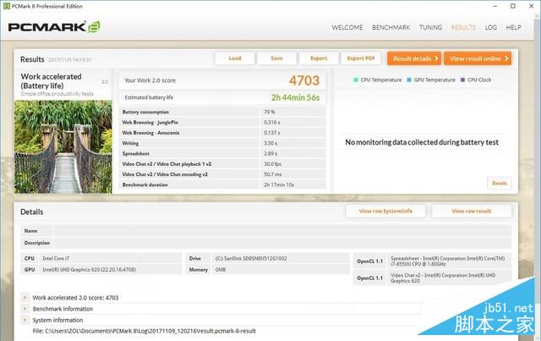This screenshot has width=541, height=341.
Task: Click estimated battery life 2h 44min 56s
Action: [x=295, y=97]
